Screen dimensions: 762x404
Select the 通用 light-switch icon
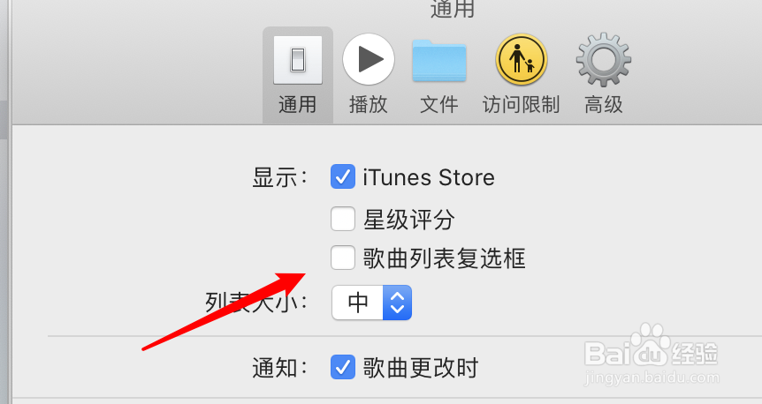point(297,61)
